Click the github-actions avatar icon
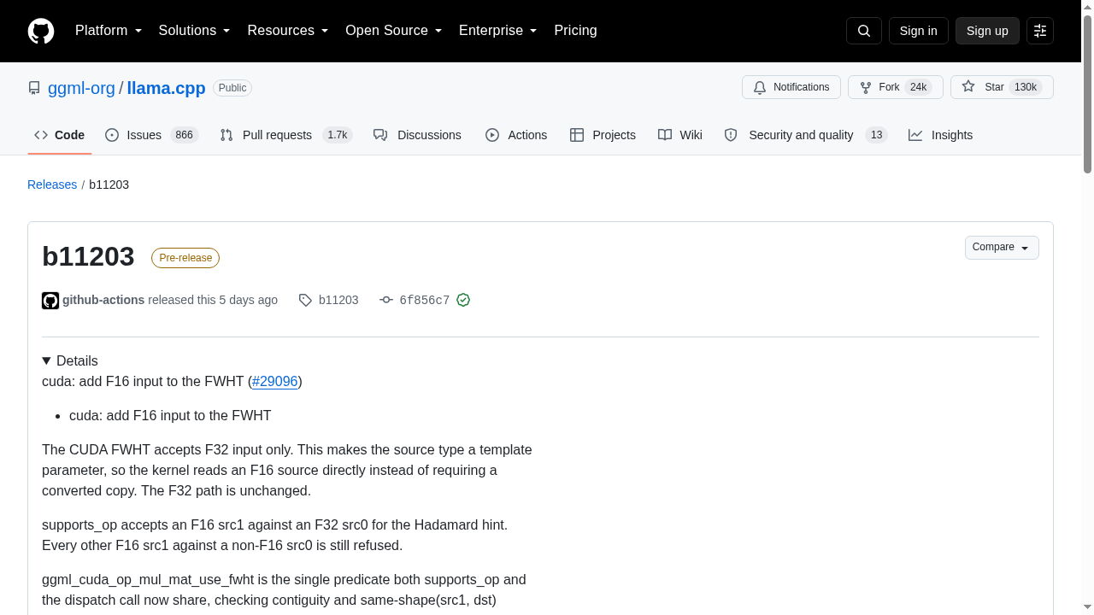1094x615 pixels. click(50, 301)
